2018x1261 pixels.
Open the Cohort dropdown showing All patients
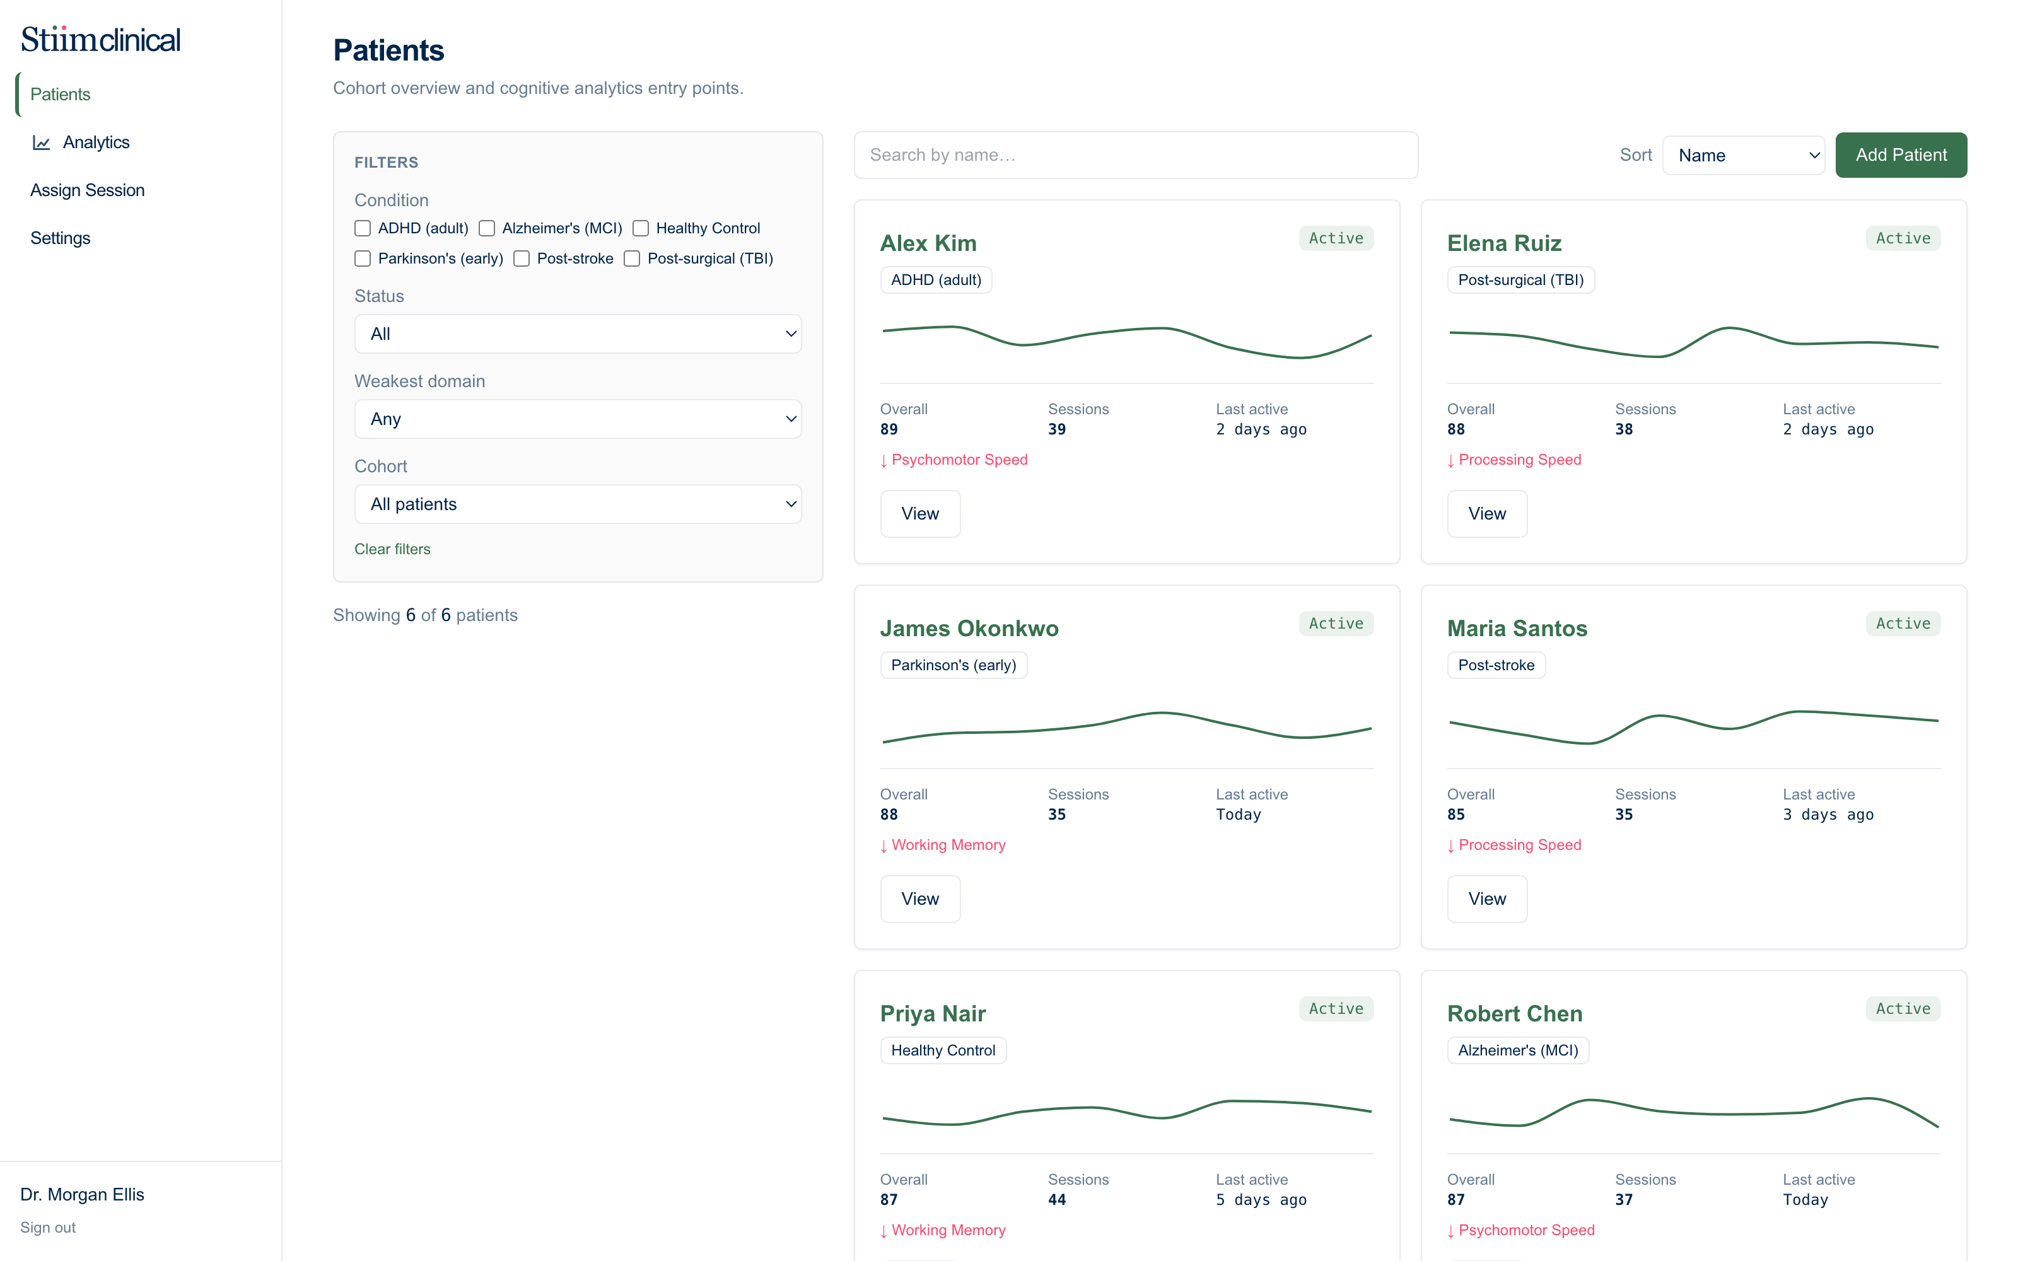578,504
